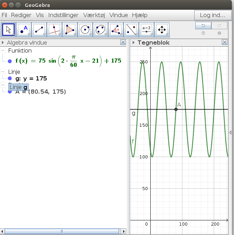Select the Line through two points tool
The image size is (234, 235).
pyautogui.click(x=39, y=30)
